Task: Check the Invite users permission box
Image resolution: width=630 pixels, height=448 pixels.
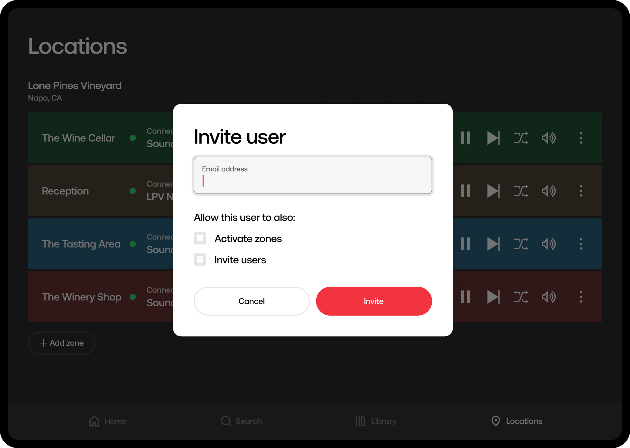Action: pyautogui.click(x=200, y=259)
